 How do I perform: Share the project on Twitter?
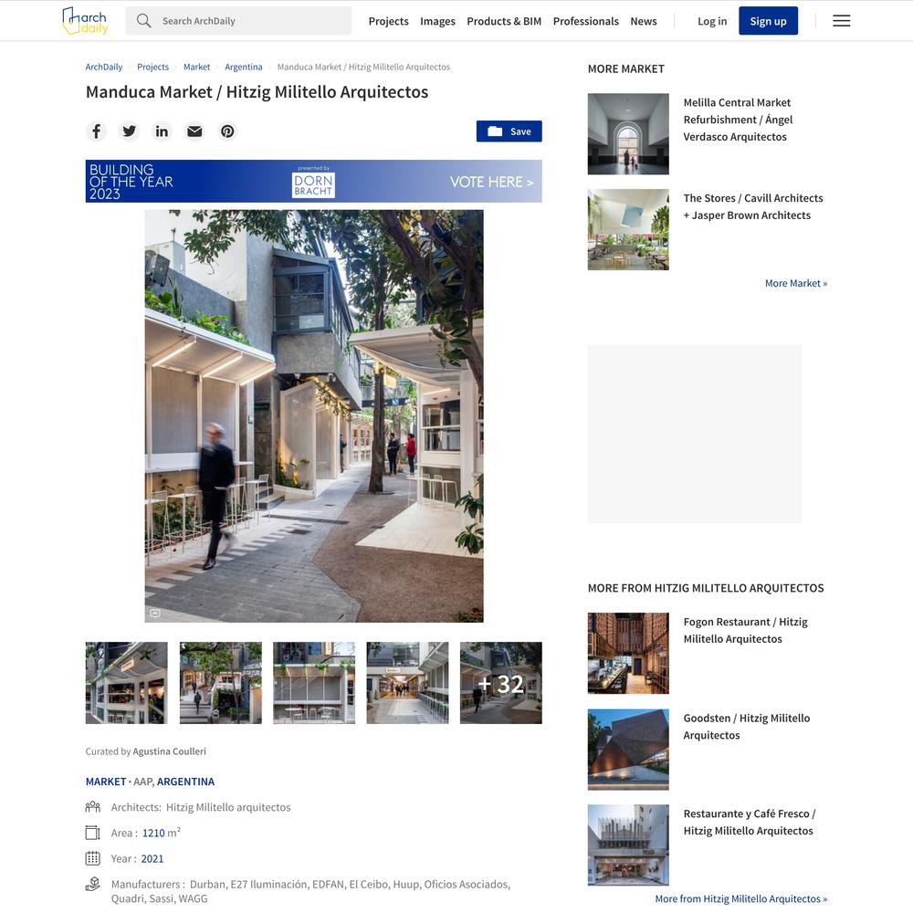pos(130,131)
